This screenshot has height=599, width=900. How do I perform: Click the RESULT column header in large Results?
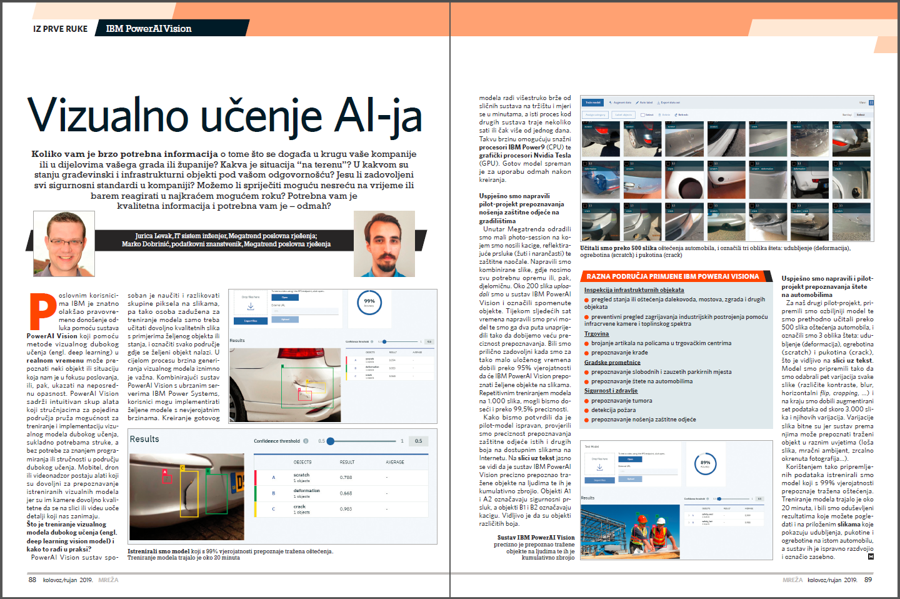[x=347, y=462]
